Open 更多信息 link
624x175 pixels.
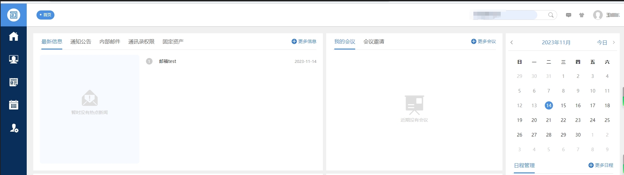(307, 41)
